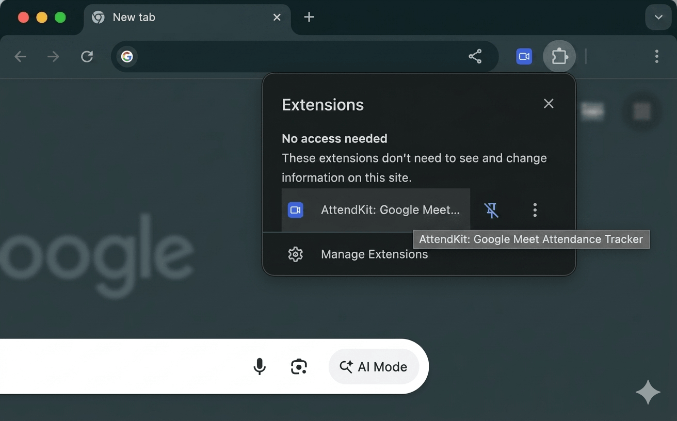Viewport: 677px width, 421px height.
Task: Open a new tab with plus button
Action: pyautogui.click(x=309, y=17)
